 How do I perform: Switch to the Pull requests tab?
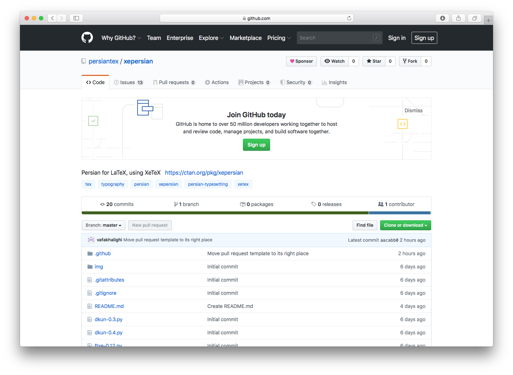click(x=174, y=82)
